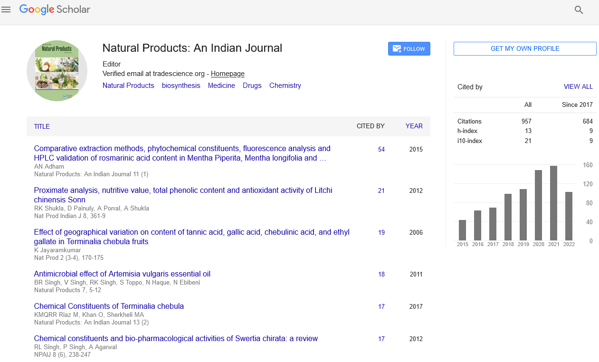
Task: Open the 21 citations count
Action: tap(381, 191)
